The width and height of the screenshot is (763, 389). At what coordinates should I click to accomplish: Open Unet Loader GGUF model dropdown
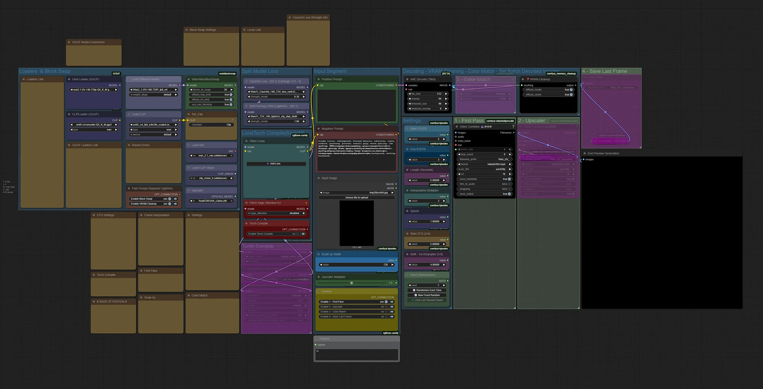pos(94,90)
